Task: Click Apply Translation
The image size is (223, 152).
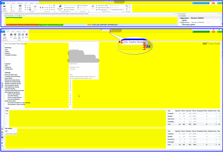Action: pos(69,10)
